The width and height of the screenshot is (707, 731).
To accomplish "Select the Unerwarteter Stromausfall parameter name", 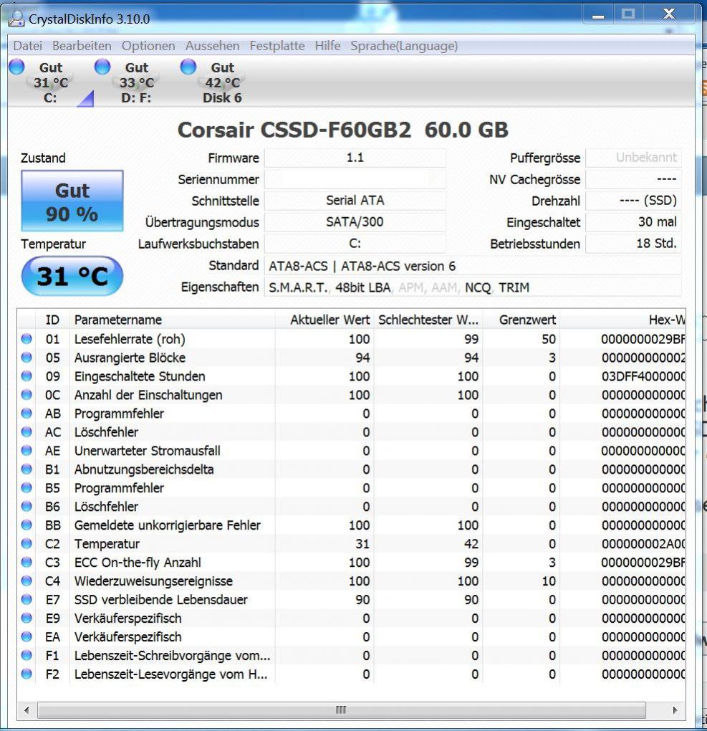I will point(148,451).
